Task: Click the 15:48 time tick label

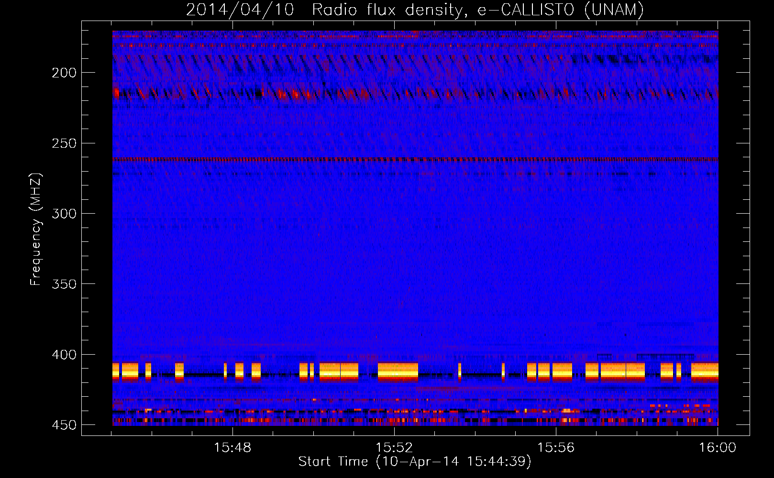Action: [232, 447]
